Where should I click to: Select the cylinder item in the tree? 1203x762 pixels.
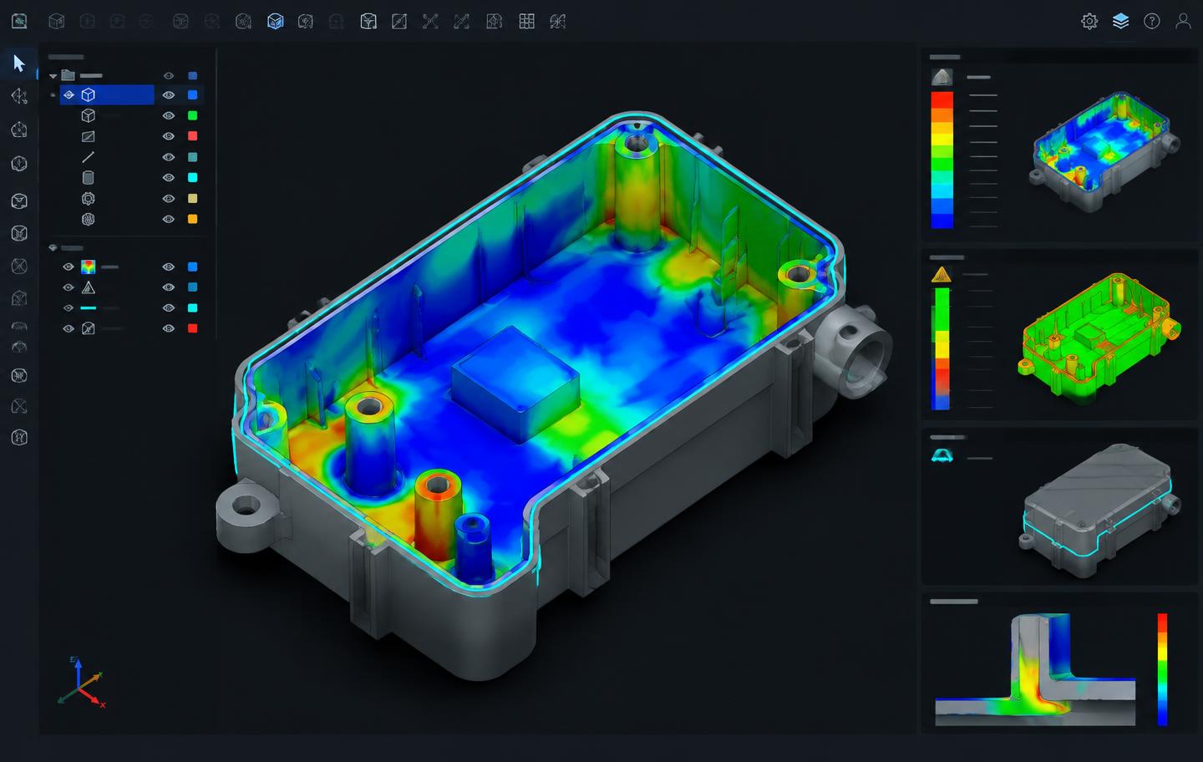pyautogui.click(x=88, y=178)
